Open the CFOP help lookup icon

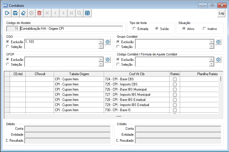pos(107,60)
